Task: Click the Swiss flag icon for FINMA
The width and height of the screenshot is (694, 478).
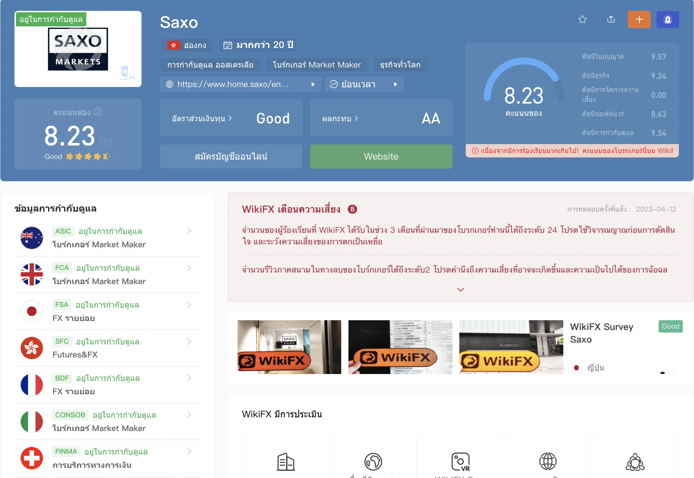Action: (x=32, y=458)
